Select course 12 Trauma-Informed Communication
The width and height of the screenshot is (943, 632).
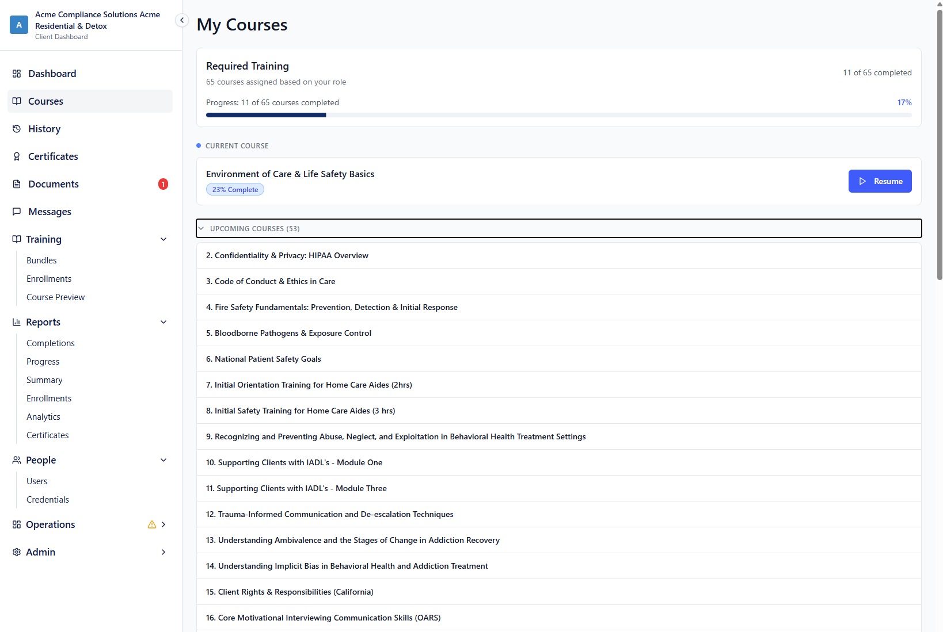pyautogui.click(x=558, y=514)
